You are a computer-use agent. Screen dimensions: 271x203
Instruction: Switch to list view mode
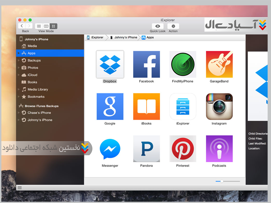pyautogui.click(x=39, y=26)
